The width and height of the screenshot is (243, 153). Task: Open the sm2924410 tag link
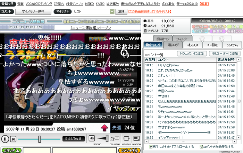click(x=187, y=4)
